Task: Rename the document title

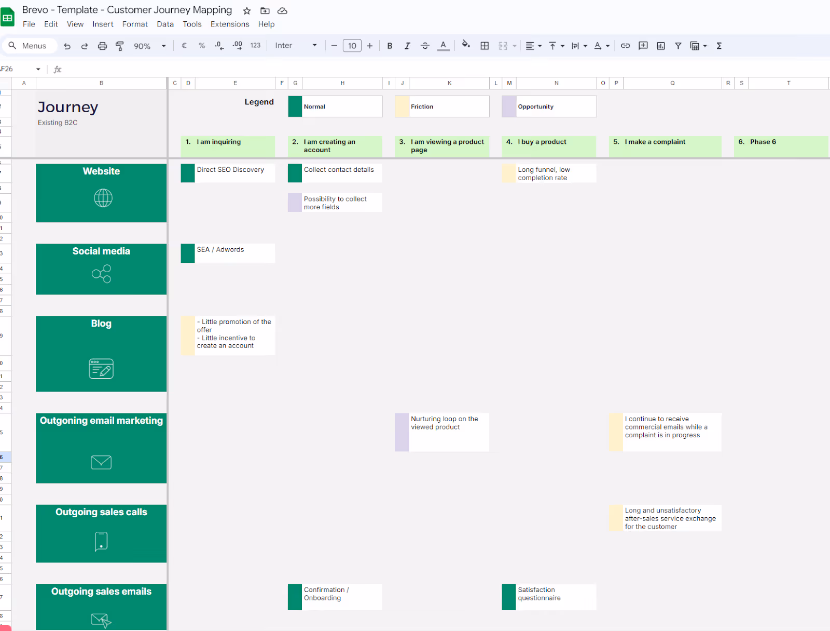Action: (x=127, y=10)
